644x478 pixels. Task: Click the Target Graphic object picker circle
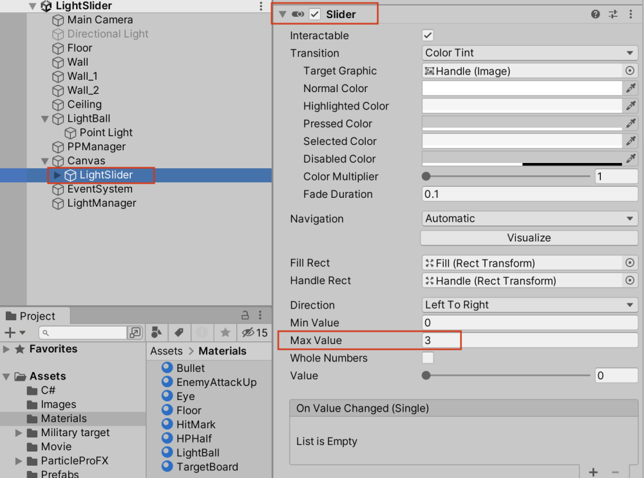(630, 71)
